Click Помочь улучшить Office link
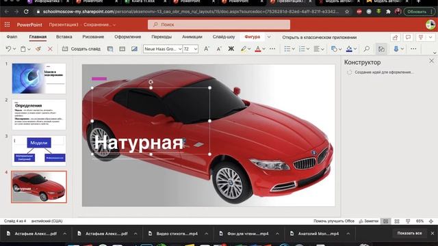The width and height of the screenshot is (438, 246). coord(334,221)
